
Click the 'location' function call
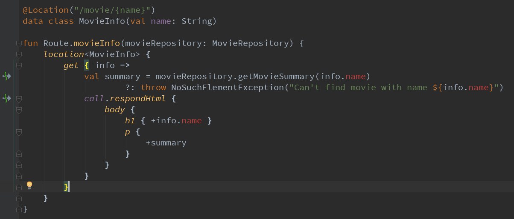click(x=64, y=54)
